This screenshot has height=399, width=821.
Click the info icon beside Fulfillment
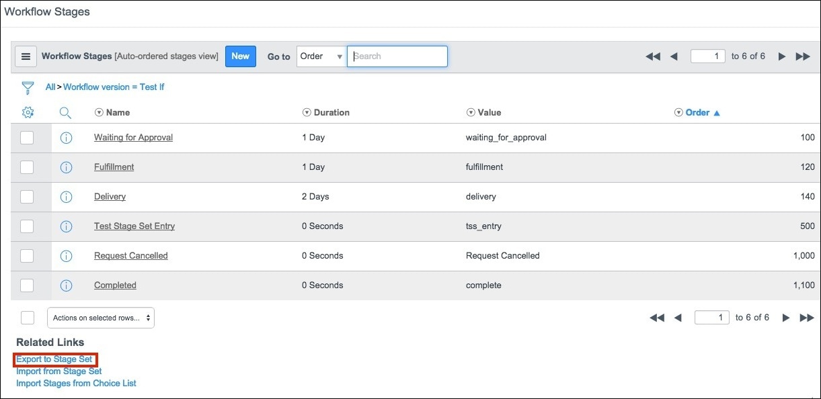coord(66,167)
